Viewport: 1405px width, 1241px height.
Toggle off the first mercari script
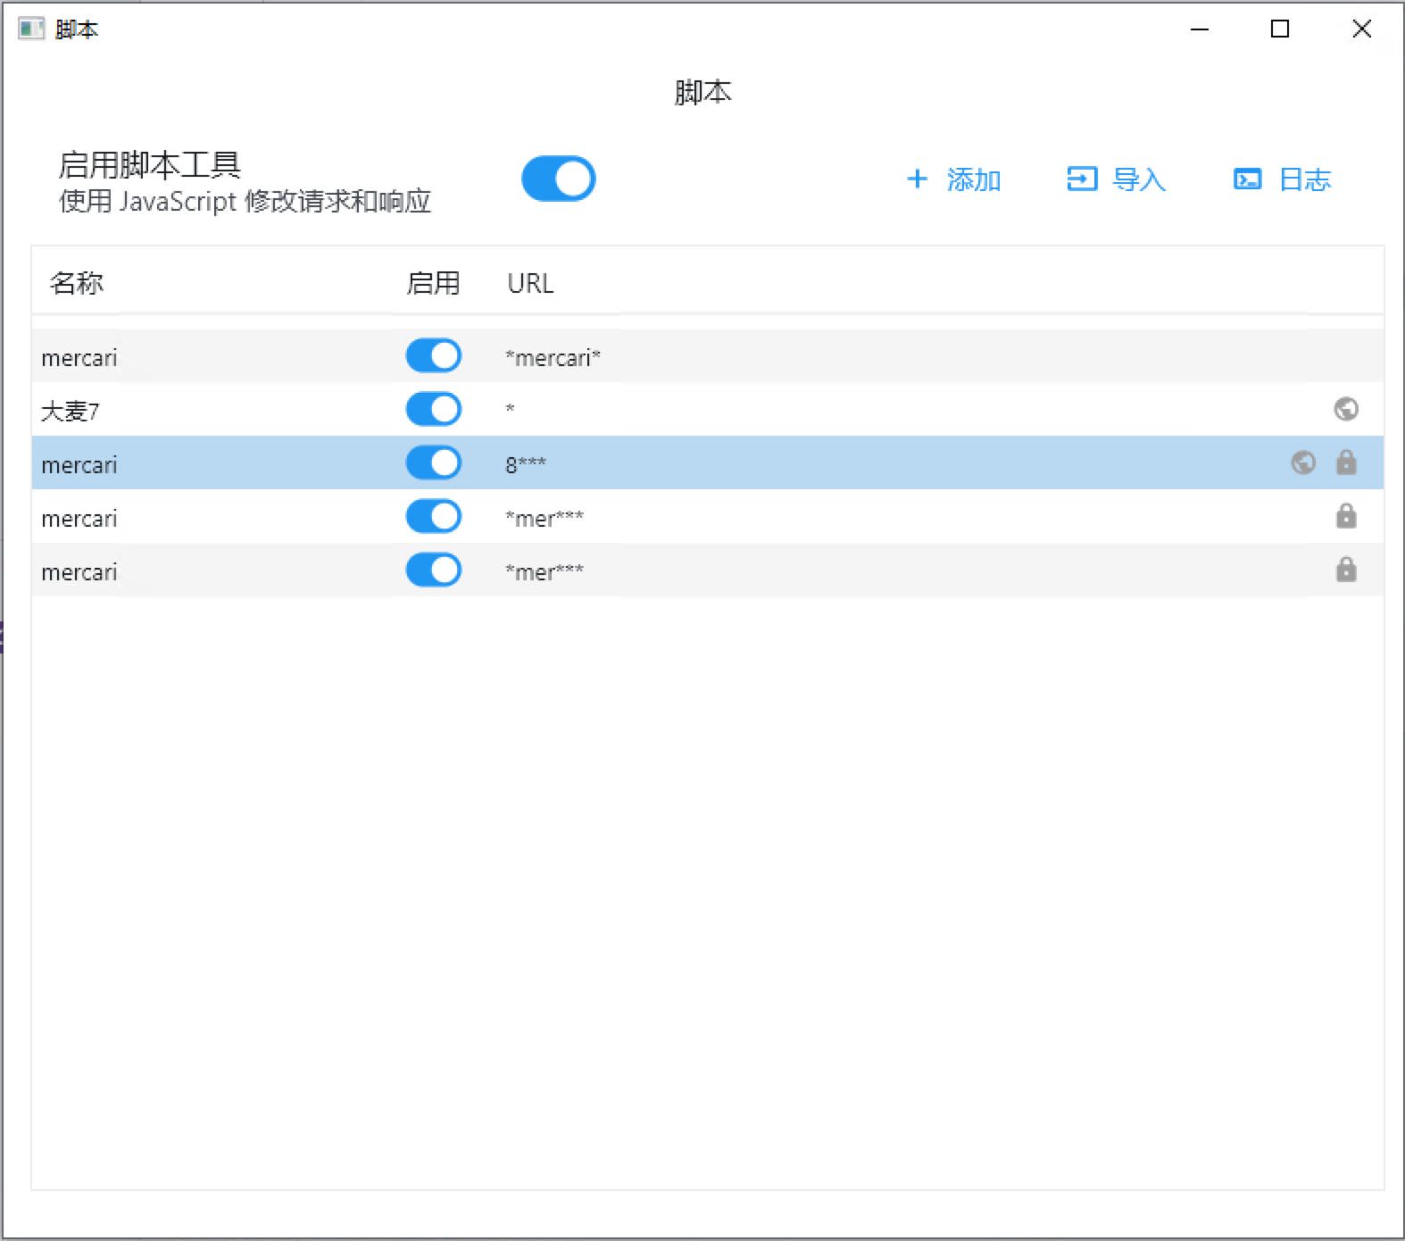pos(434,356)
